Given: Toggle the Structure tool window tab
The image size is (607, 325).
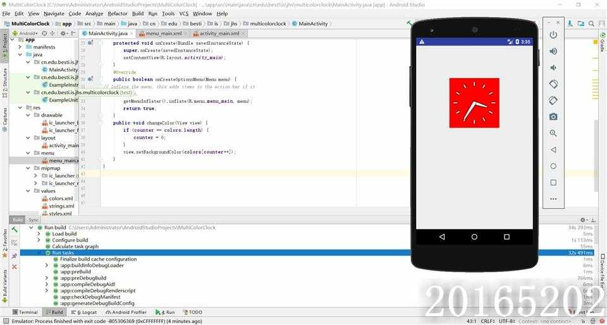Looking at the screenshot, I should (x=4, y=82).
